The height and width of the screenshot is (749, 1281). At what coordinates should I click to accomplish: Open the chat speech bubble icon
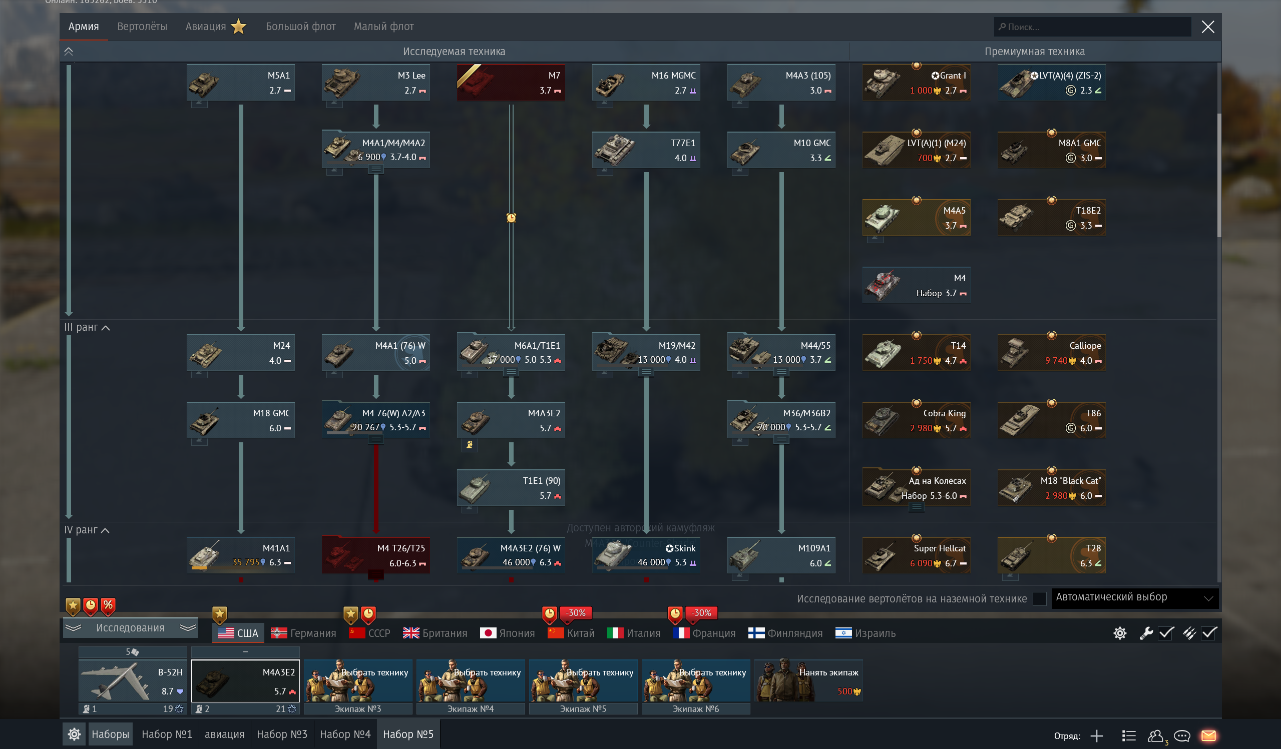(x=1182, y=735)
